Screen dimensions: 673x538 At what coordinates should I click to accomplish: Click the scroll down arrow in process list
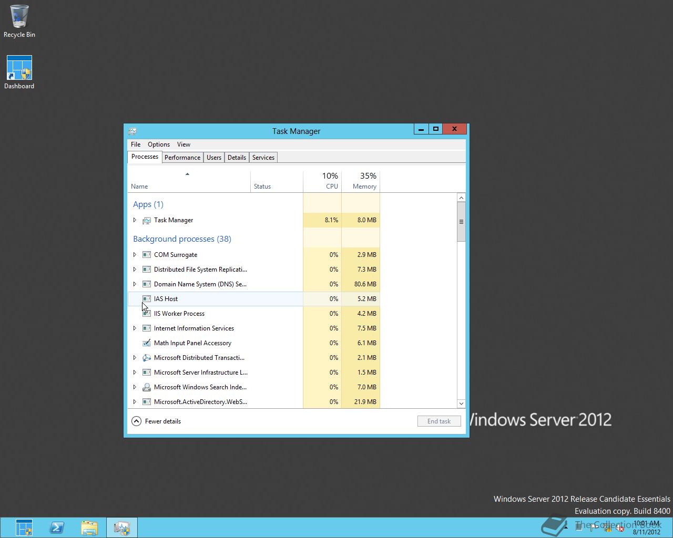(461, 403)
